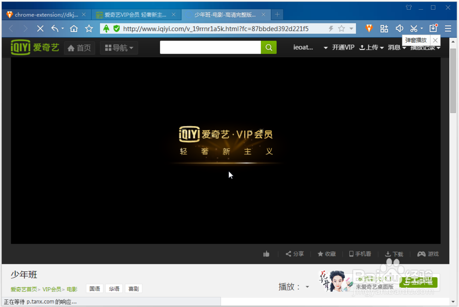Click the 弹窗播放 popup play button
This screenshot has height=307, width=459.
[x=416, y=40]
